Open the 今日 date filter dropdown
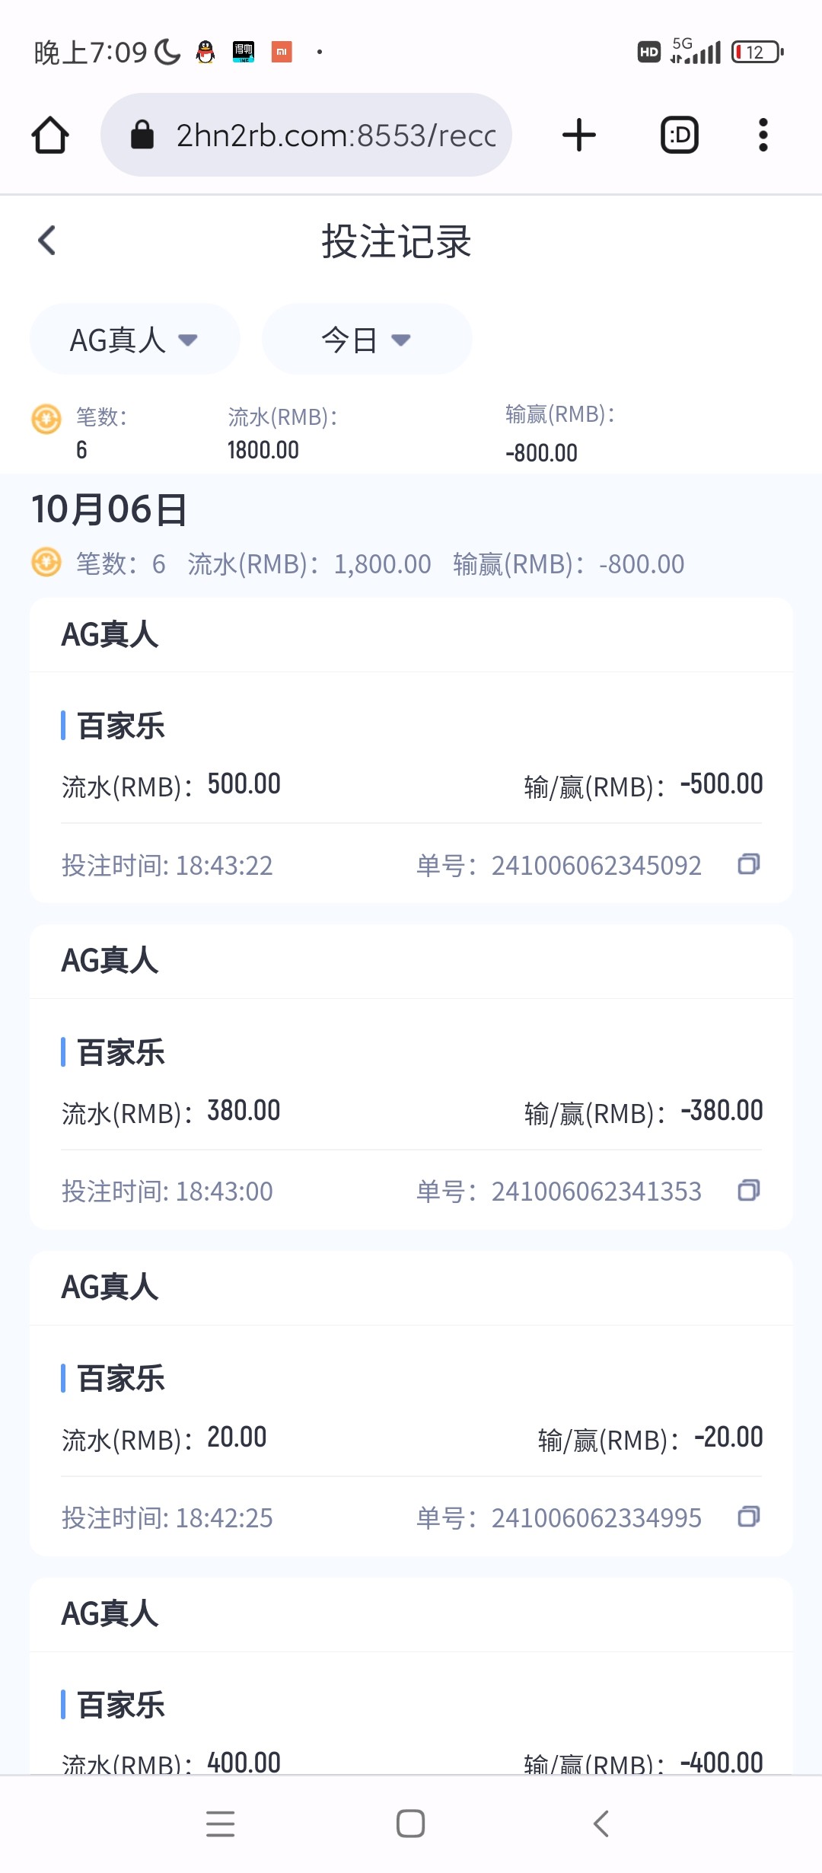The width and height of the screenshot is (822, 1873). [x=366, y=340]
